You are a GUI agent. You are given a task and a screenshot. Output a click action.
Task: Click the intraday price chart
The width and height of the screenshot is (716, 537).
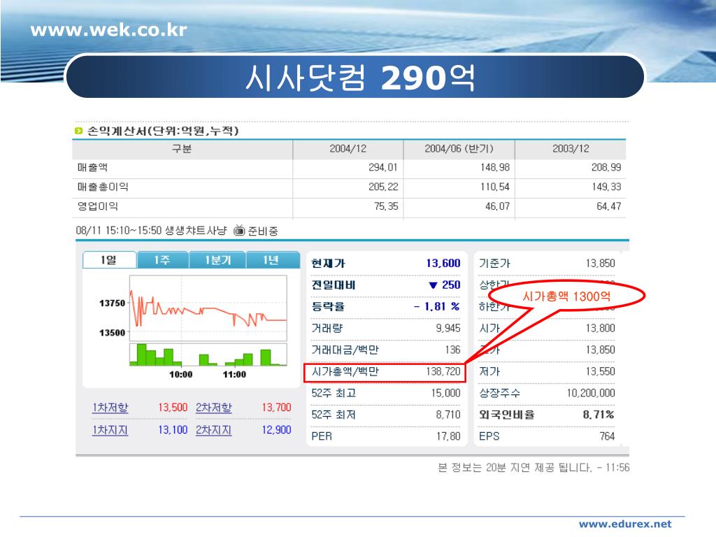tap(208, 308)
